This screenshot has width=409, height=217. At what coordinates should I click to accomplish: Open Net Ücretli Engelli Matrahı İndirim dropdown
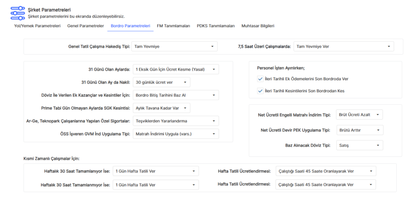359,115
